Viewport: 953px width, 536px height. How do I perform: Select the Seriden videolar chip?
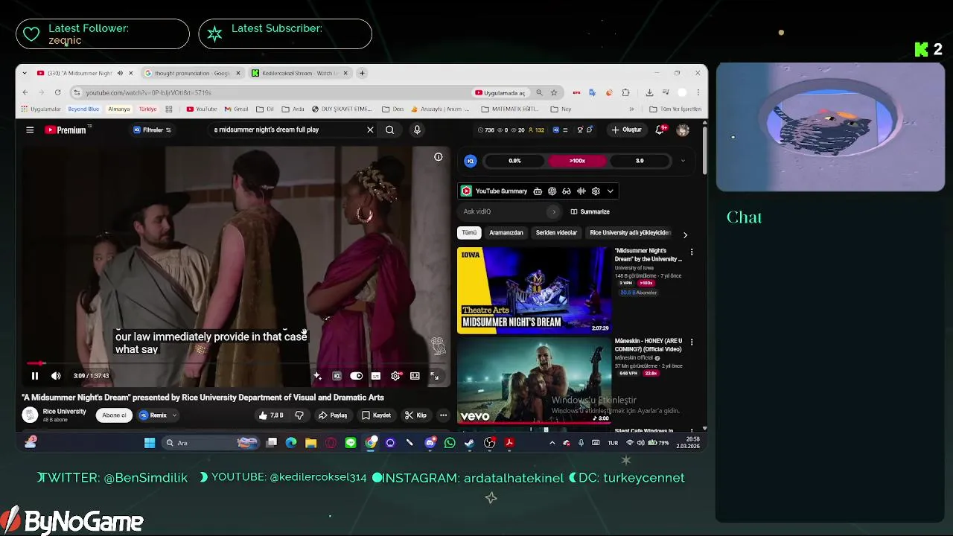557,233
